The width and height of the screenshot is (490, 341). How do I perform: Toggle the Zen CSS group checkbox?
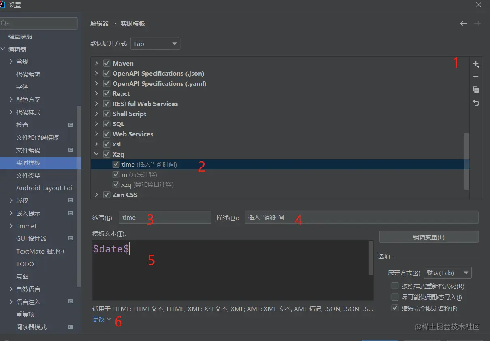point(107,195)
